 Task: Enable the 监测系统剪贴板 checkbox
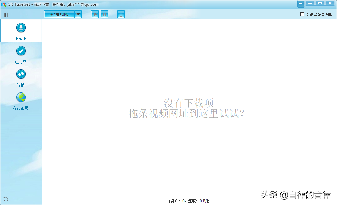click(302, 14)
